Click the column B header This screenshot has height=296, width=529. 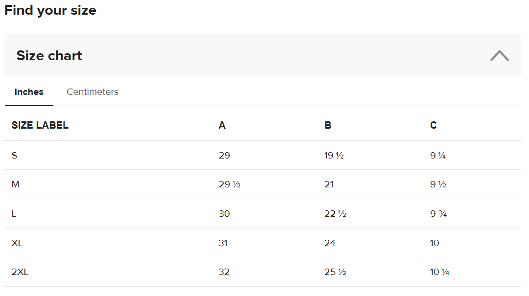pyautogui.click(x=328, y=125)
